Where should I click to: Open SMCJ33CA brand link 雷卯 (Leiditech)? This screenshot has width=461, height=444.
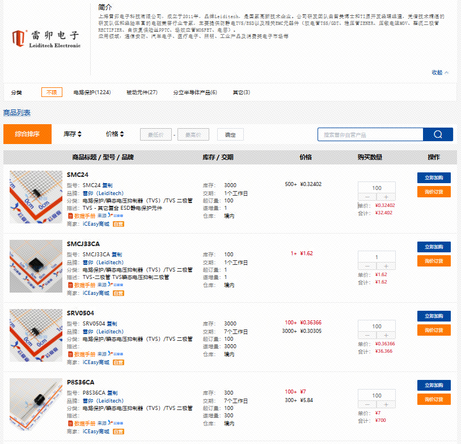coord(103,263)
